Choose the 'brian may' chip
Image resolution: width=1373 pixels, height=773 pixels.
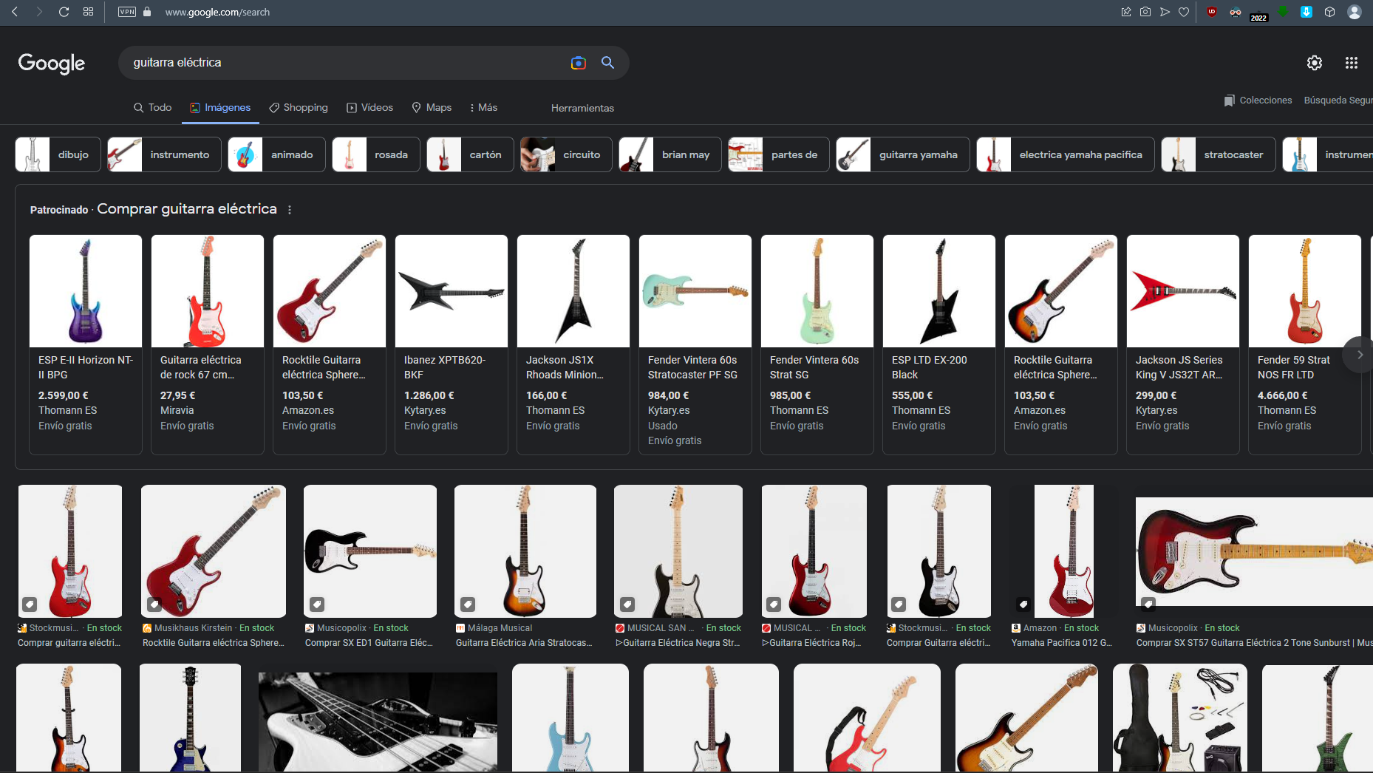coord(670,154)
